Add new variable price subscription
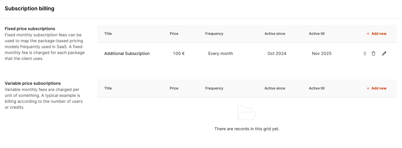Image resolution: width=402 pixels, height=148 pixels. 377,88
